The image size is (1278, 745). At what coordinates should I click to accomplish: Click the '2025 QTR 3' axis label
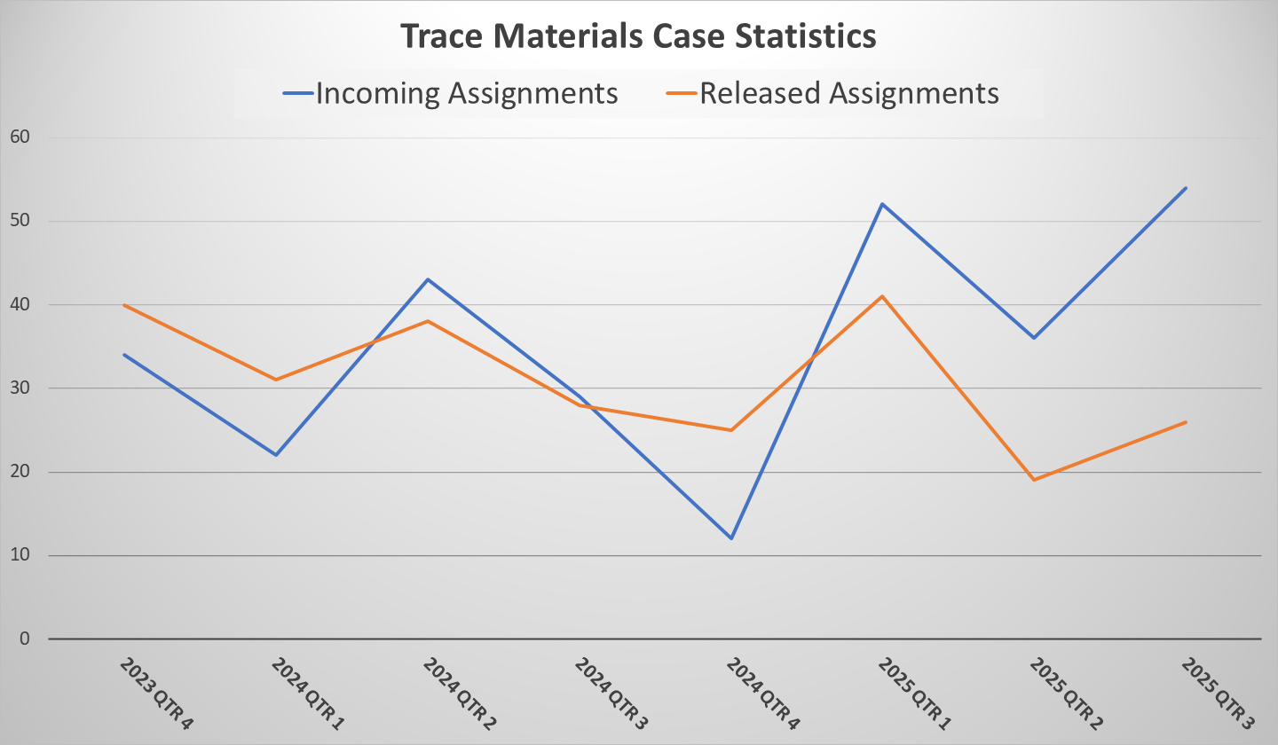[x=1217, y=694]
